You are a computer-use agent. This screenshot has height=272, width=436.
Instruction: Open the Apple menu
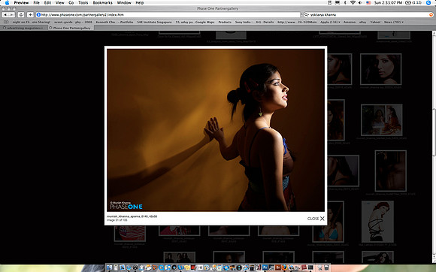[7, 3]
